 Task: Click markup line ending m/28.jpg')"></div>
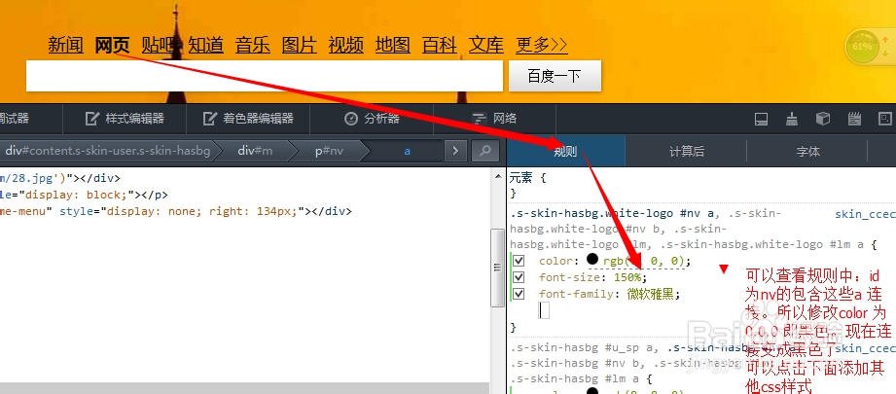tap(60, 178)
